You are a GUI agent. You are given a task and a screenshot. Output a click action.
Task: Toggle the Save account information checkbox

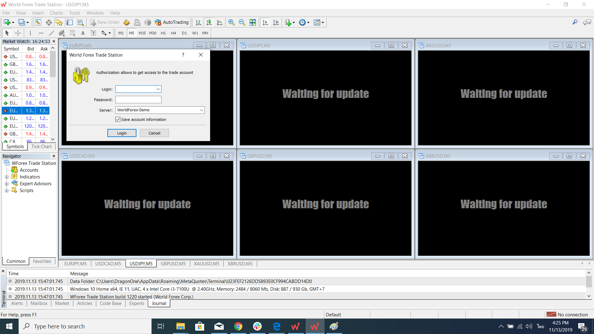click(118, 119)
